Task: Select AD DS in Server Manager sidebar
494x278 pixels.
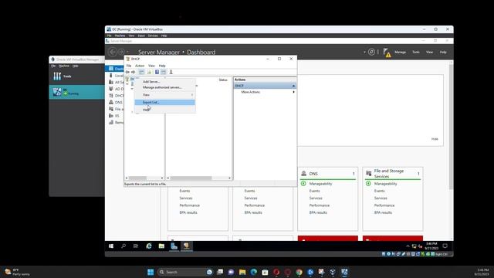Action: (115, 89)
